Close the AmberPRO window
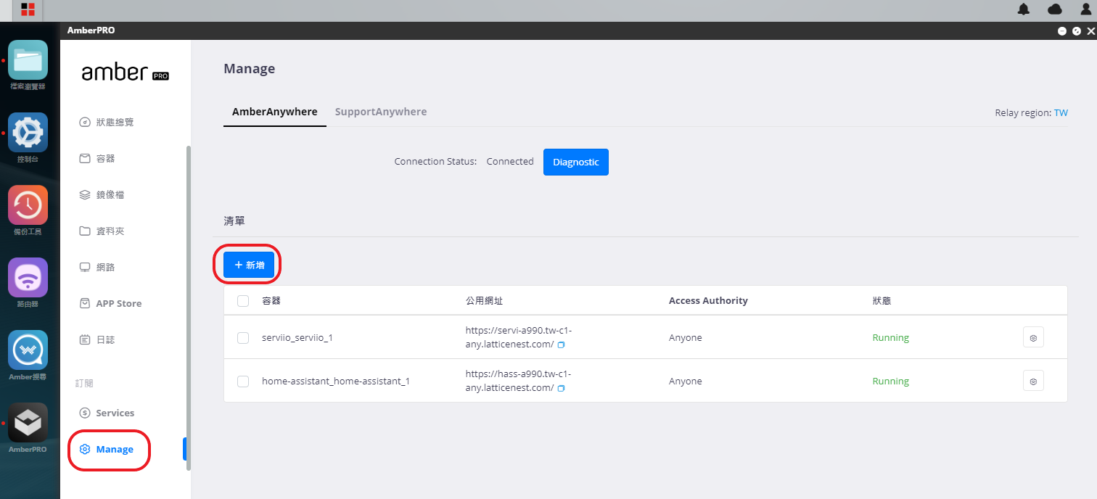This screenshot has height=499, width=1097. pyautogui.click(x=1090, y=31)
